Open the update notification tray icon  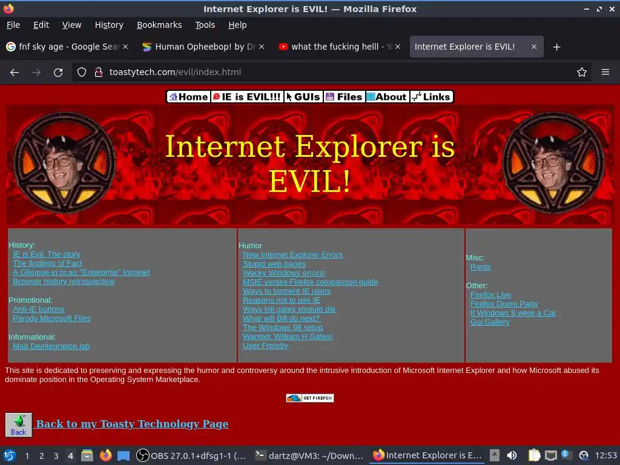[x=566, y=455]
